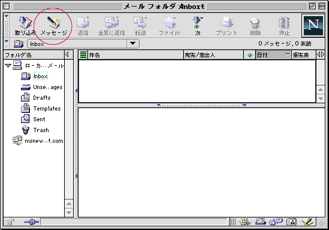The height and width of the screenshot is (230, 329).
Task: Sort messages by 日付 column
Action: coord(273,55)
